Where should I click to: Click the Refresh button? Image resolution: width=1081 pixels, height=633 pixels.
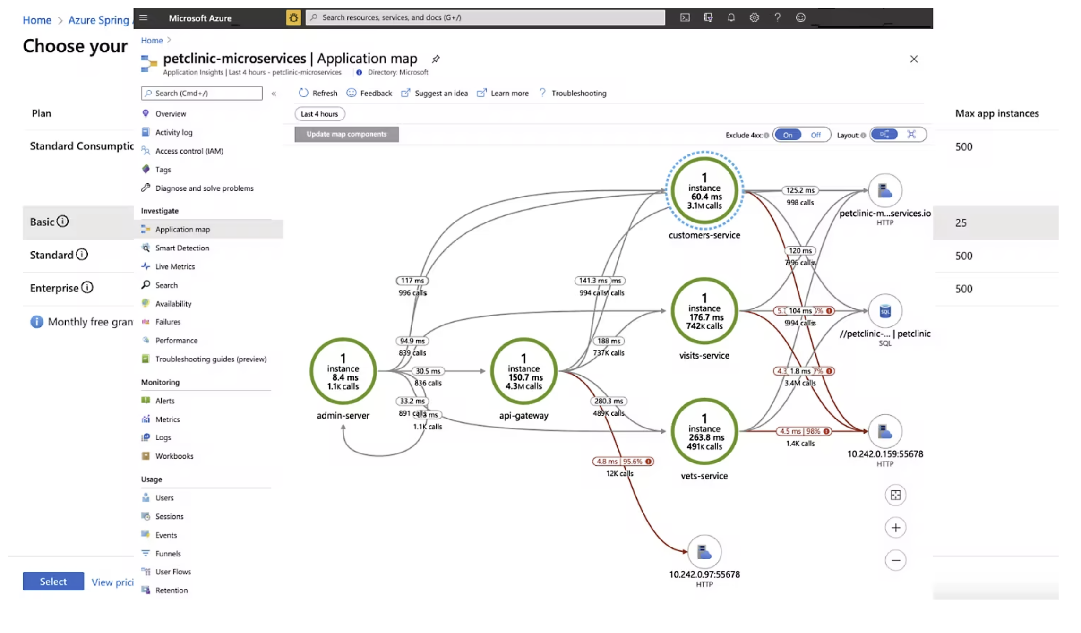pyautogui.click(x=318, y=93)
